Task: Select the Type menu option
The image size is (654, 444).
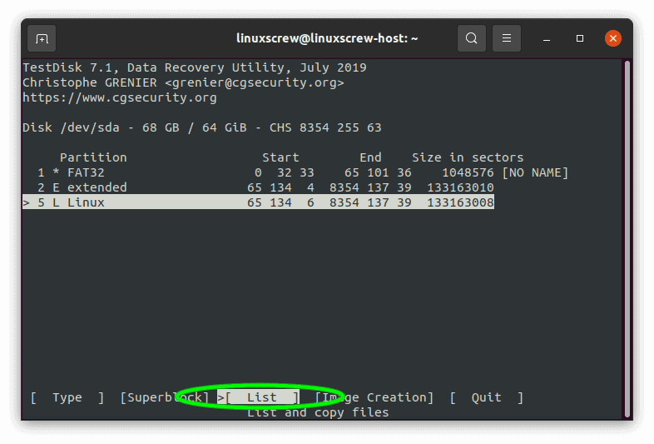Action: [x=67, y=397]
